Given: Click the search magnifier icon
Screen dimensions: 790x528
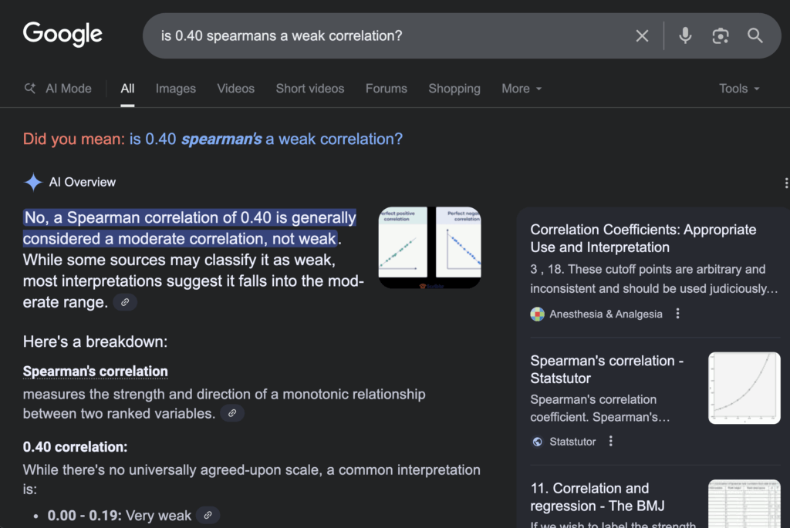Looking at the screenshot, I should click(755, 35).
